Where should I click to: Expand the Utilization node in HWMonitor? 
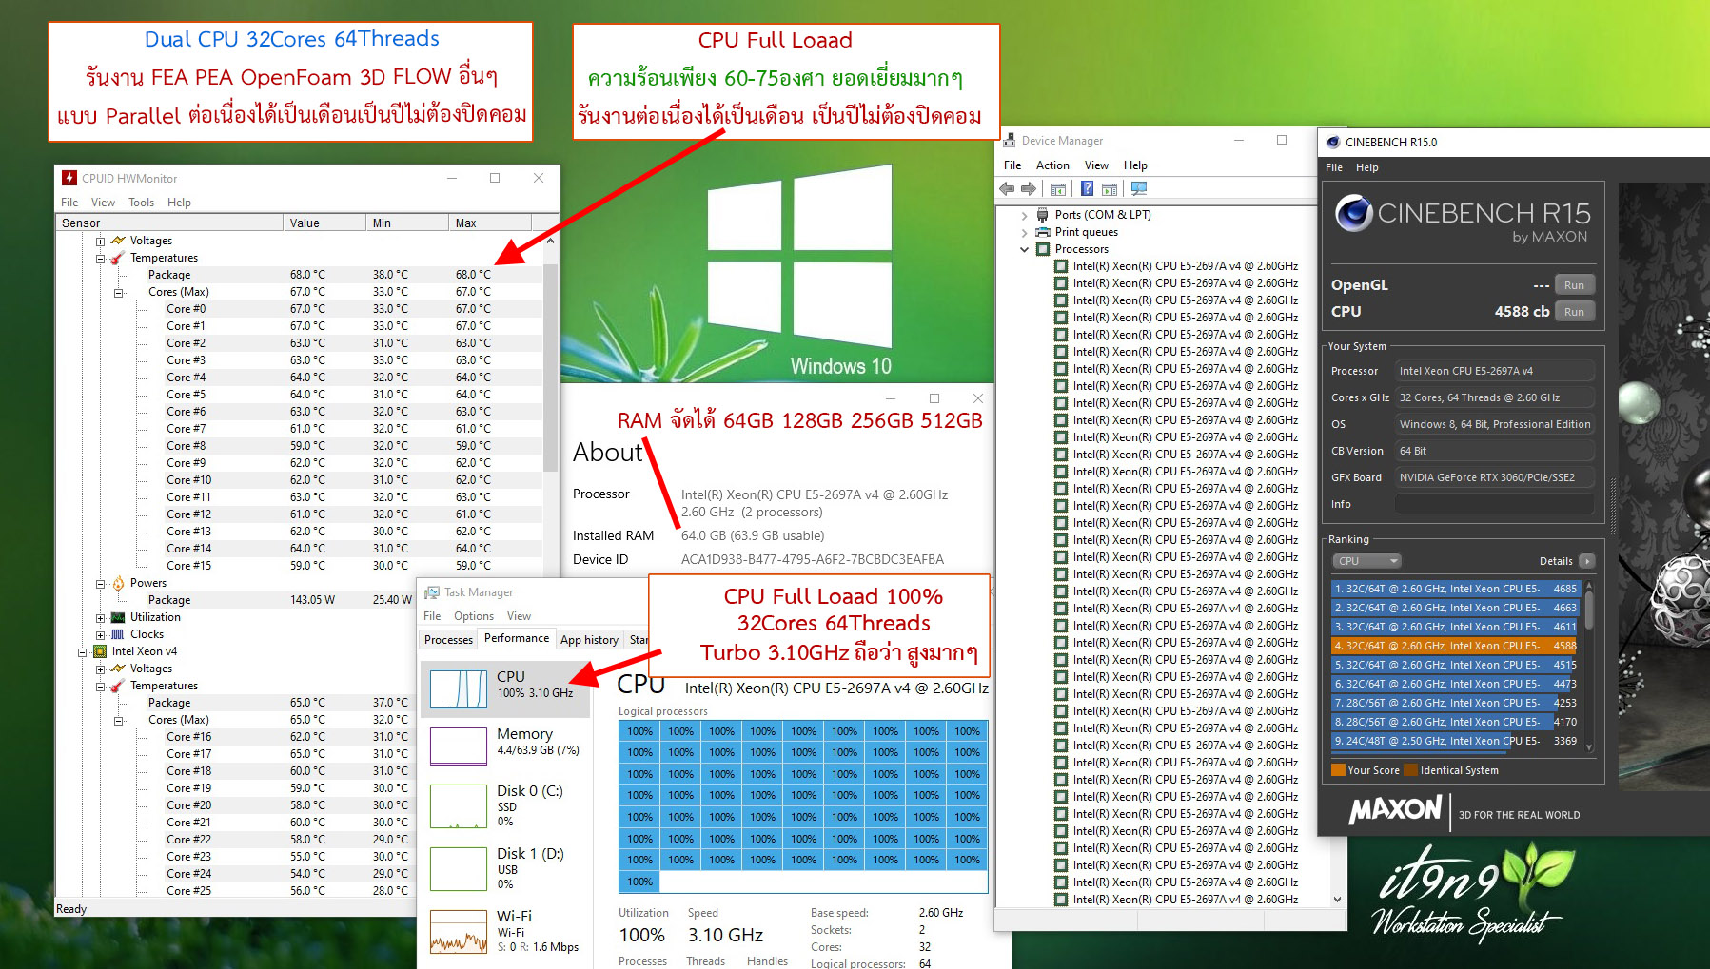click(101, 618)
